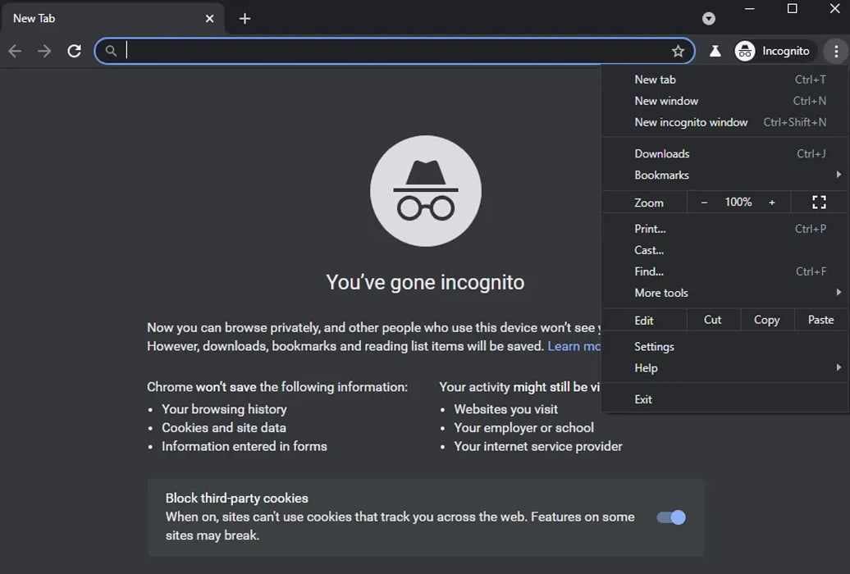Enter fullscreen mode from the Zoom row
The width and height of the screenshot is (850, 574).
(x=818, y=202)
